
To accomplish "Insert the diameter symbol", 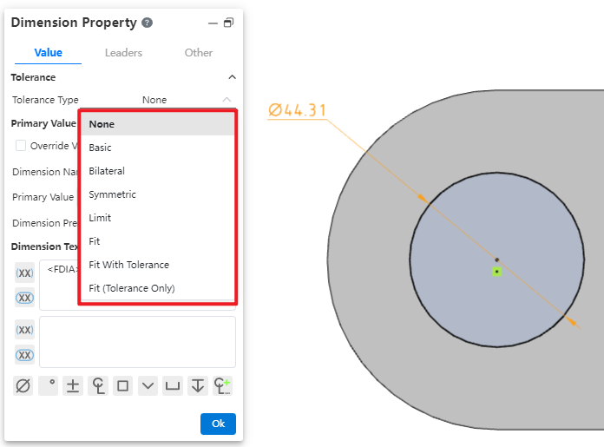I will 23,386.
